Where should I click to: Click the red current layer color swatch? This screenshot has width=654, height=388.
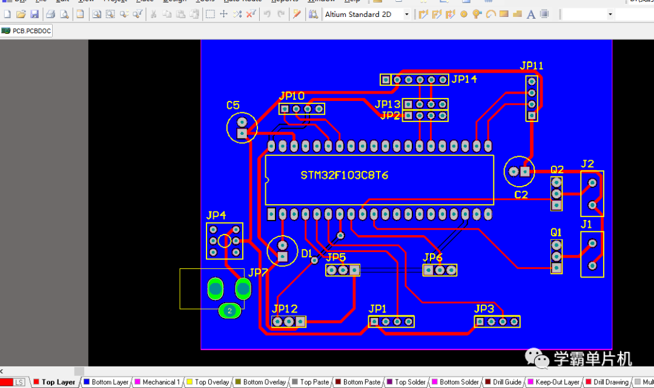[7, 382]
